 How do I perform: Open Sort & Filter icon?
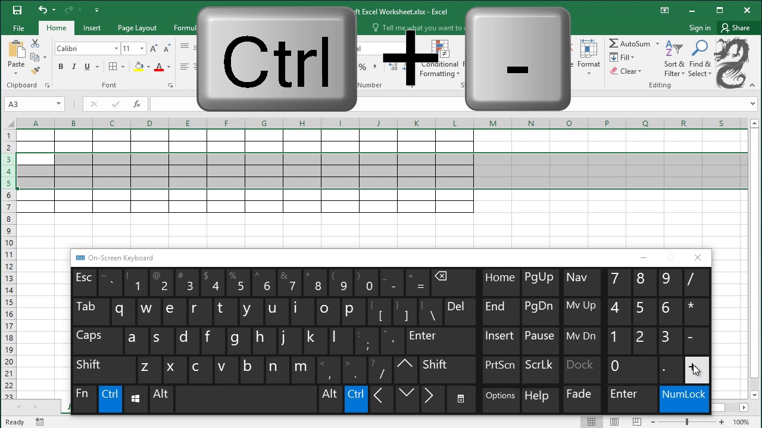coord(673,49)
